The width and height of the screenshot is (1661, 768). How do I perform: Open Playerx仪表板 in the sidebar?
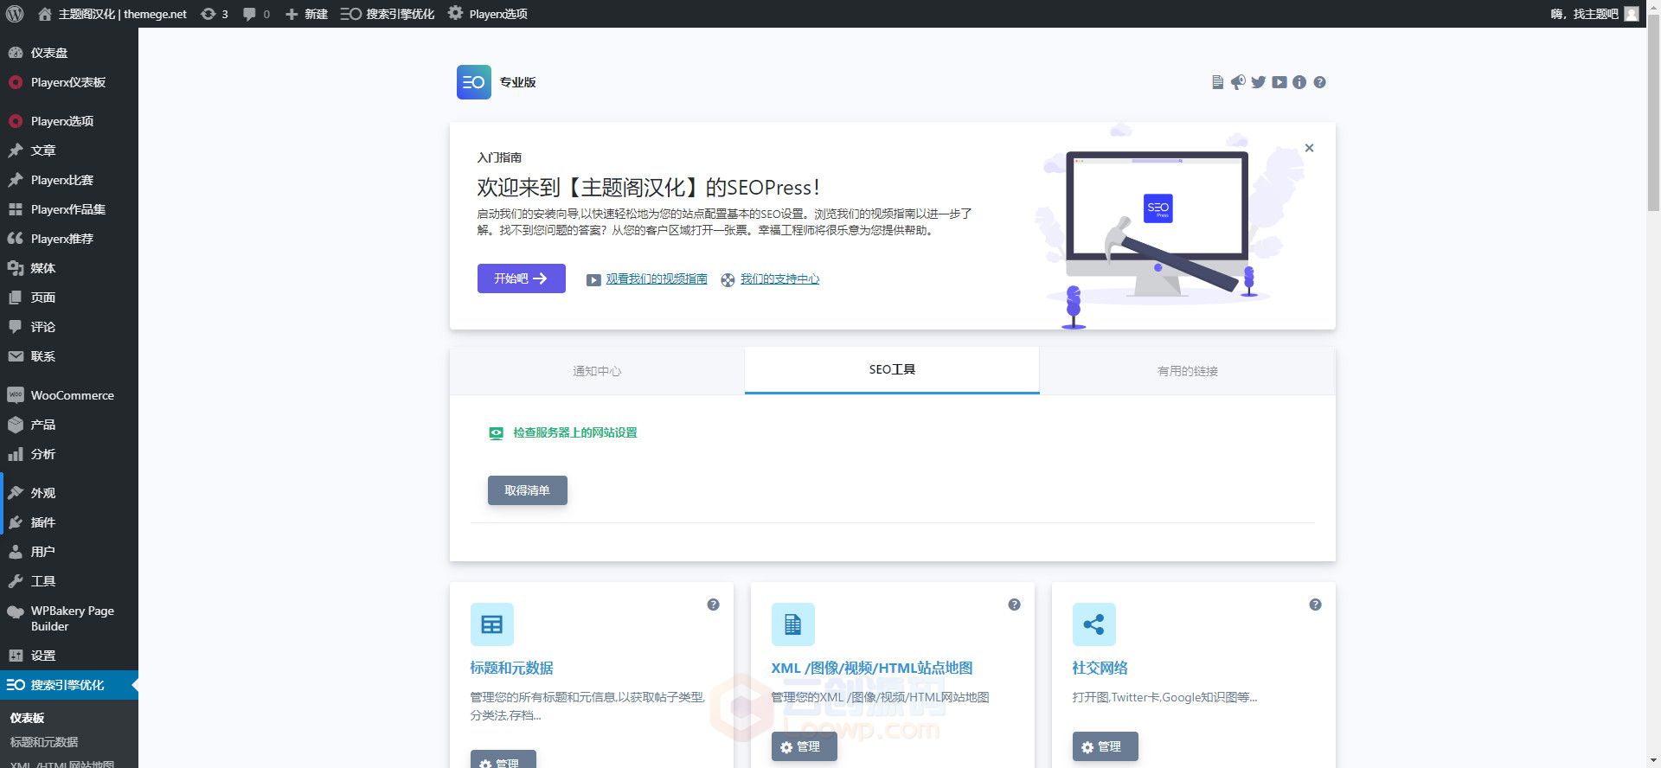tap(69, 82)
